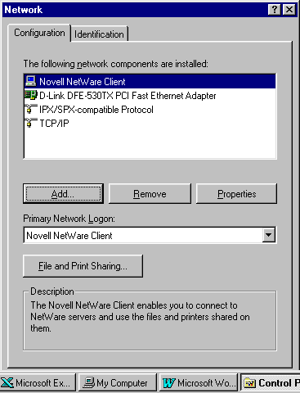Click the Remove button

150,193
